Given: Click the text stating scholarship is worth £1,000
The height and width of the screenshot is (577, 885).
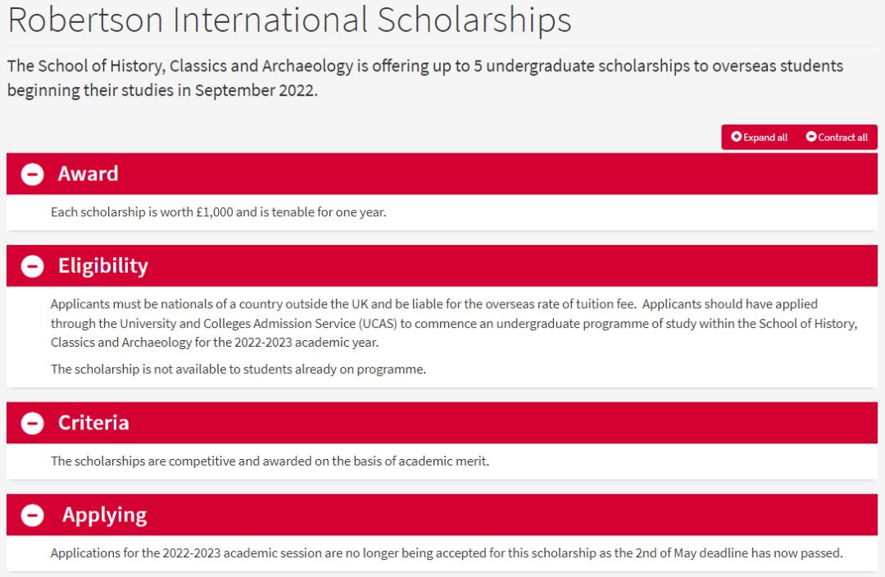Looking at the screenshot, I should [x=218, y=212].
